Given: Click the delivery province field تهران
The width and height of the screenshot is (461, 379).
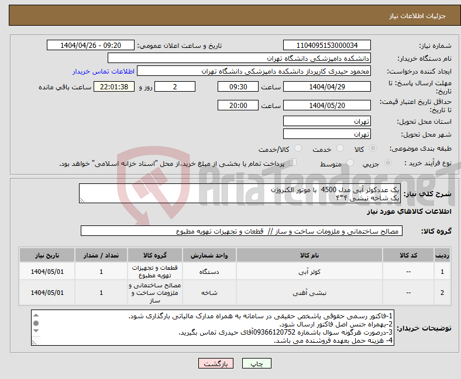Looking at the screenshot, I should click(327, 121).
